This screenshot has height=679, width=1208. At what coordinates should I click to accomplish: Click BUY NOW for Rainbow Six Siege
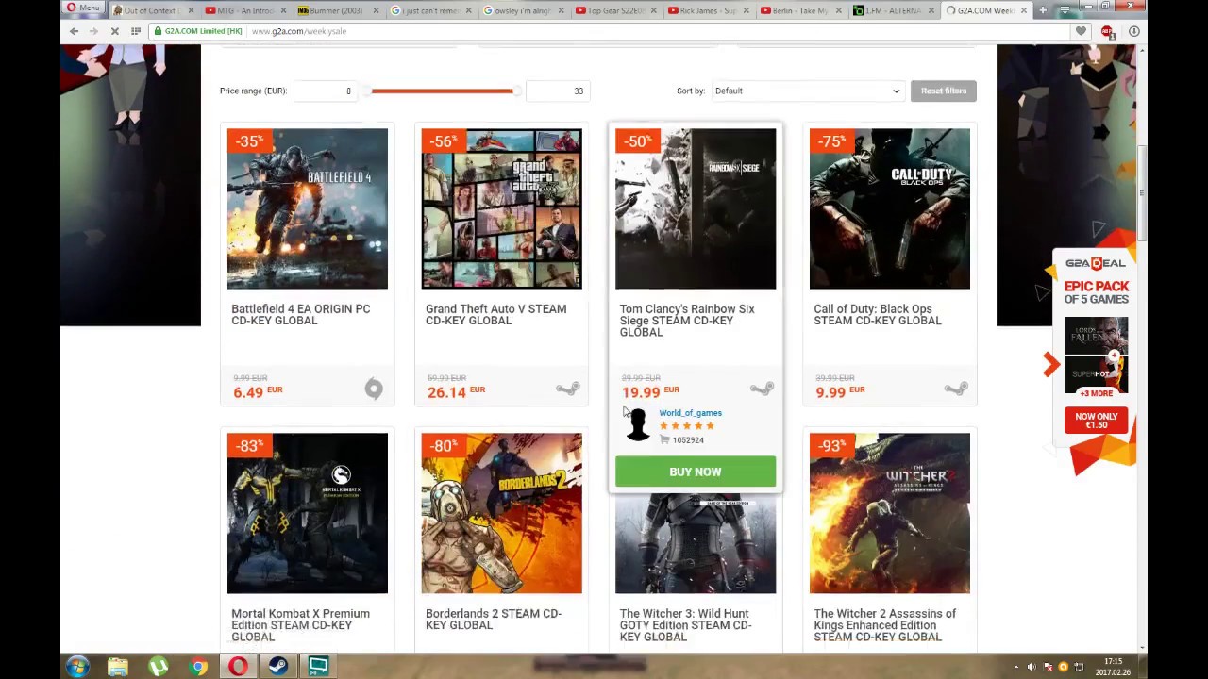tap(696, 472)
